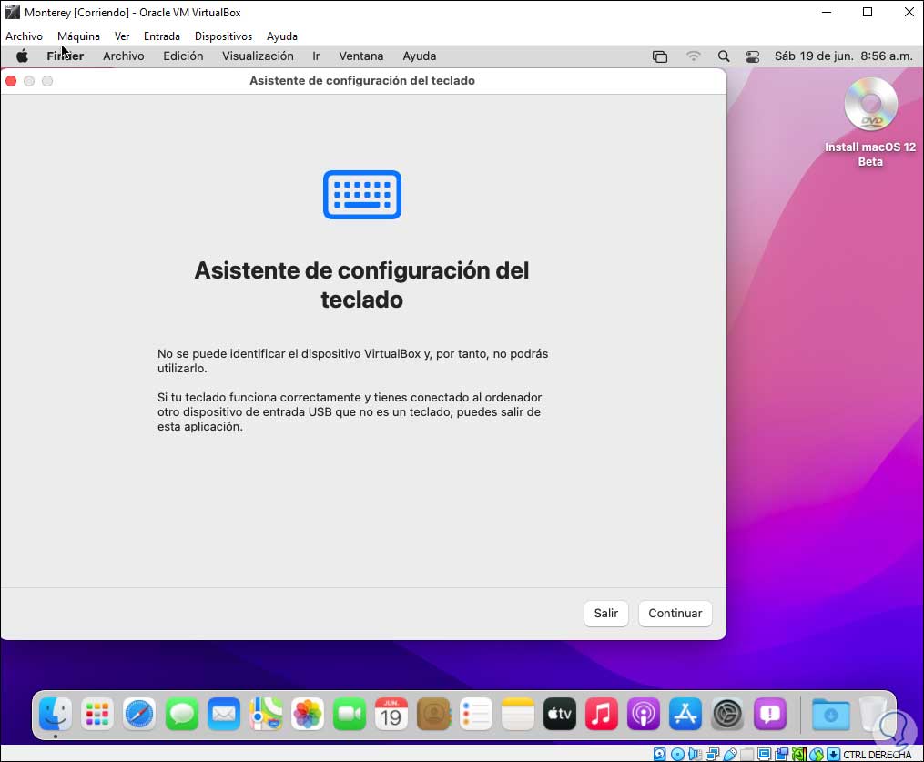
Task: Open the macOS Ayuda menu beside Ventana
Action: pos(420,56)
